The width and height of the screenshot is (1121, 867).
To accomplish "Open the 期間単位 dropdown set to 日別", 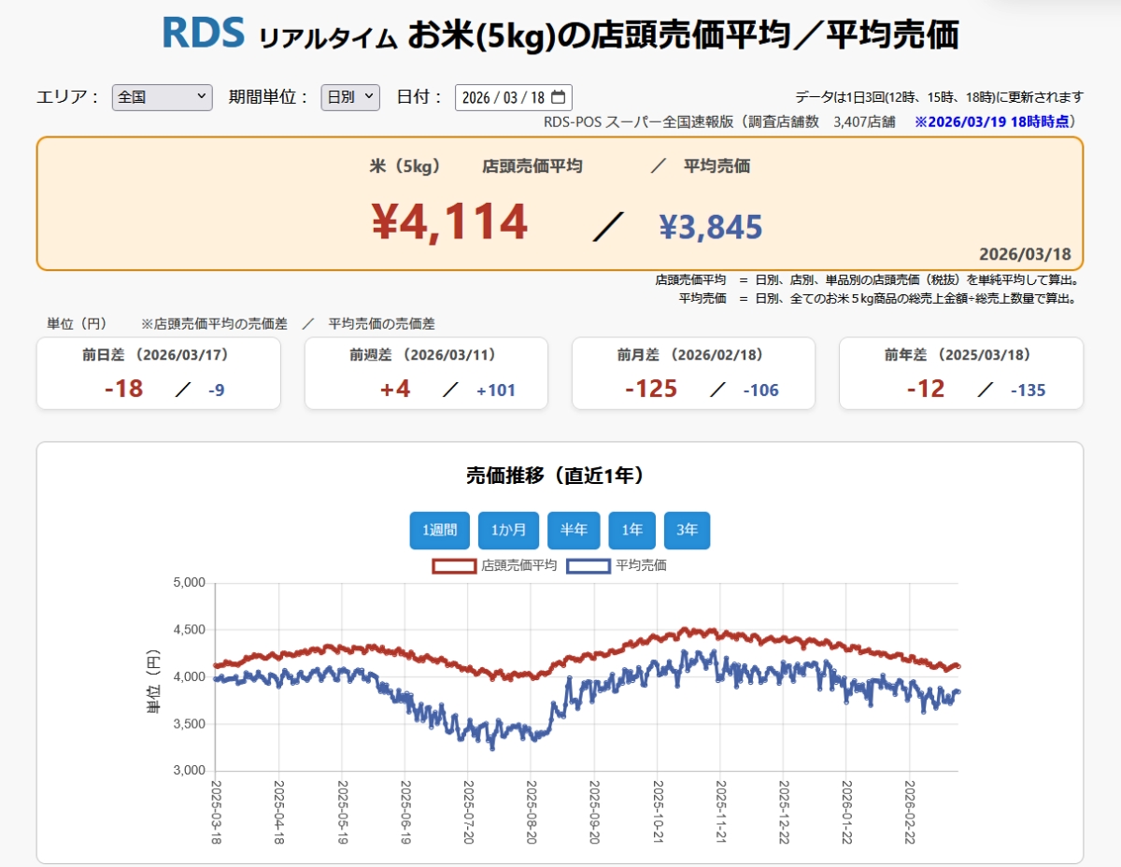I will [350, 97].
